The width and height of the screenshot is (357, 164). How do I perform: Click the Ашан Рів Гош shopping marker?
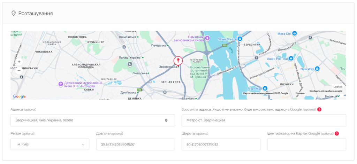click(291, 59)
